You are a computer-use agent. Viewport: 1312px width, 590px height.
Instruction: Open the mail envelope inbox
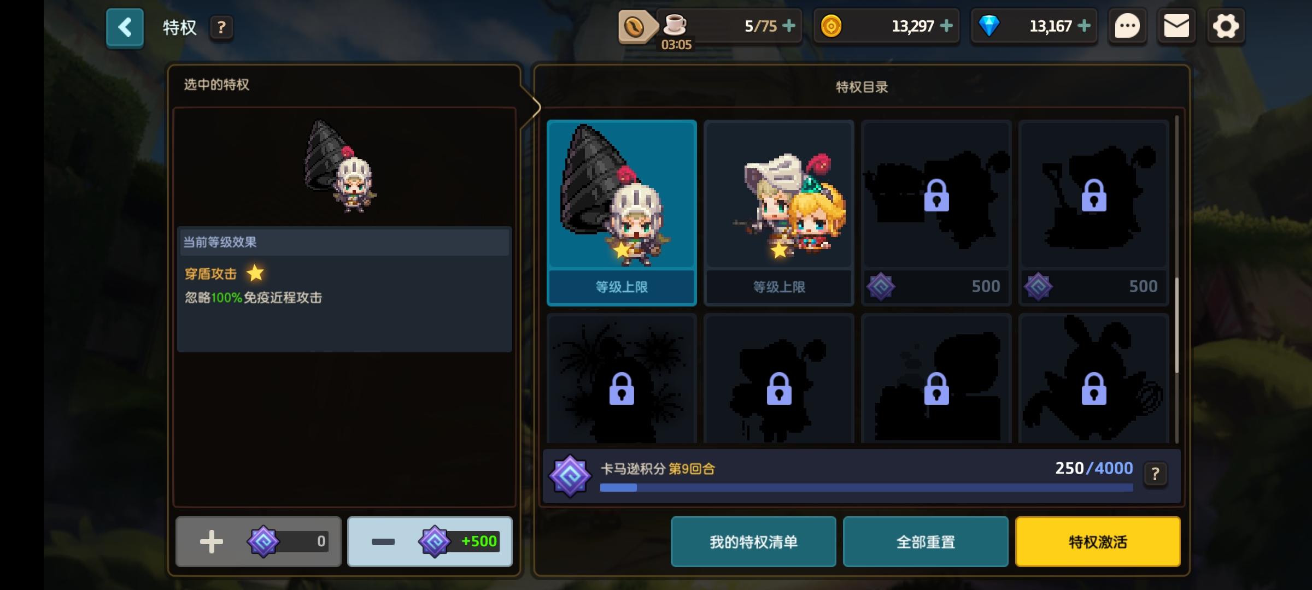coord(1176,26)
